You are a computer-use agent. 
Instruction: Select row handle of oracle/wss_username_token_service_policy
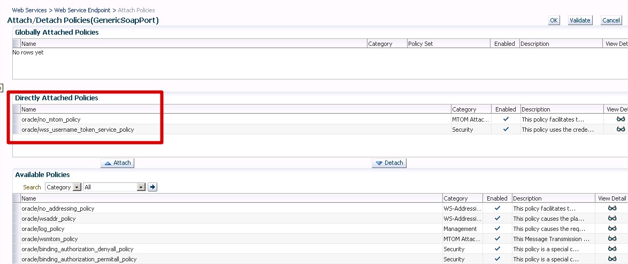tap(16, 130)
